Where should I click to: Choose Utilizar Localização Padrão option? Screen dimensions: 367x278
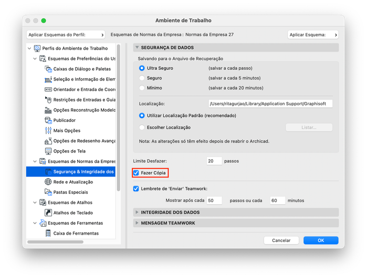coord(142,116)
